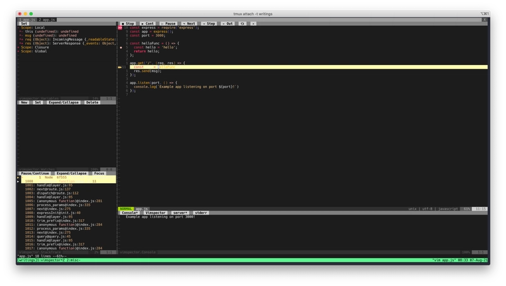Click the 'const express = require' code line
The image size is (506, 286).
pos(164,28)
